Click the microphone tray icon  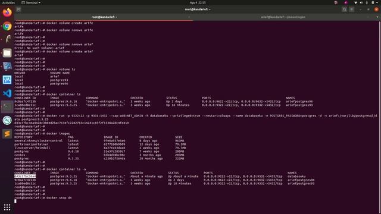(x=367, y=2)
